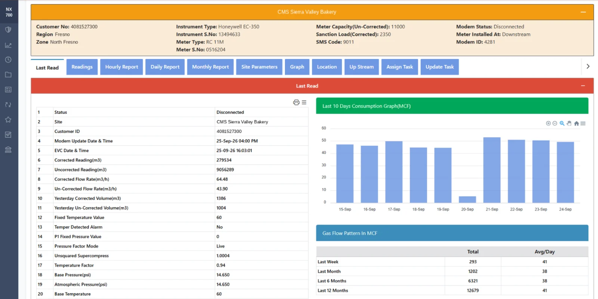598x299 pixels.
Task: Click the checklist edit sidebar icon
Action: point(8,135)
